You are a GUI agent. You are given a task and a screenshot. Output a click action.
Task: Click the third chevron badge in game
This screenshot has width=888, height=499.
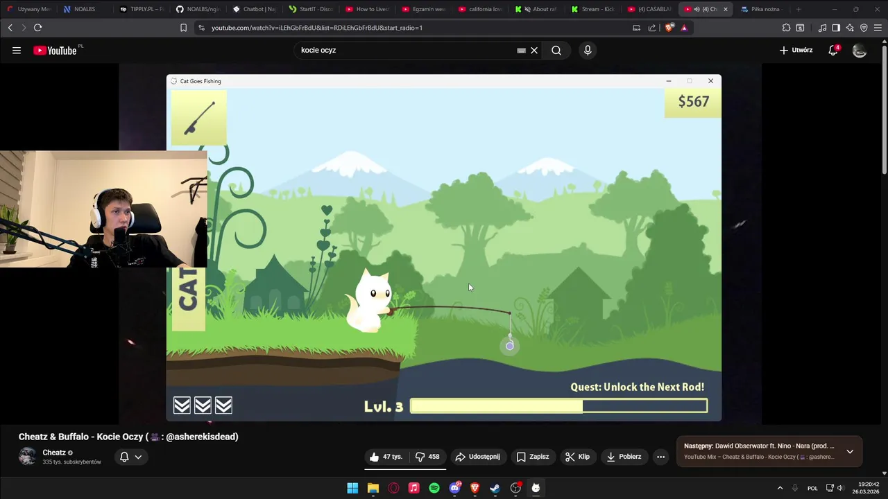pyautogui.click(x=223, y=405)
